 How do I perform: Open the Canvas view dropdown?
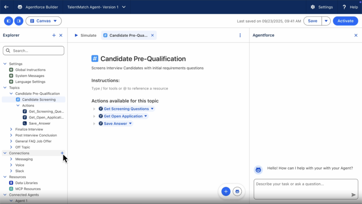[44, 21]
